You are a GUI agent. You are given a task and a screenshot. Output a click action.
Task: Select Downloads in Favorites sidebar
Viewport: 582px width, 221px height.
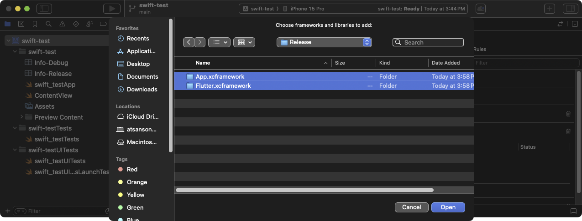tap(142, 89)
